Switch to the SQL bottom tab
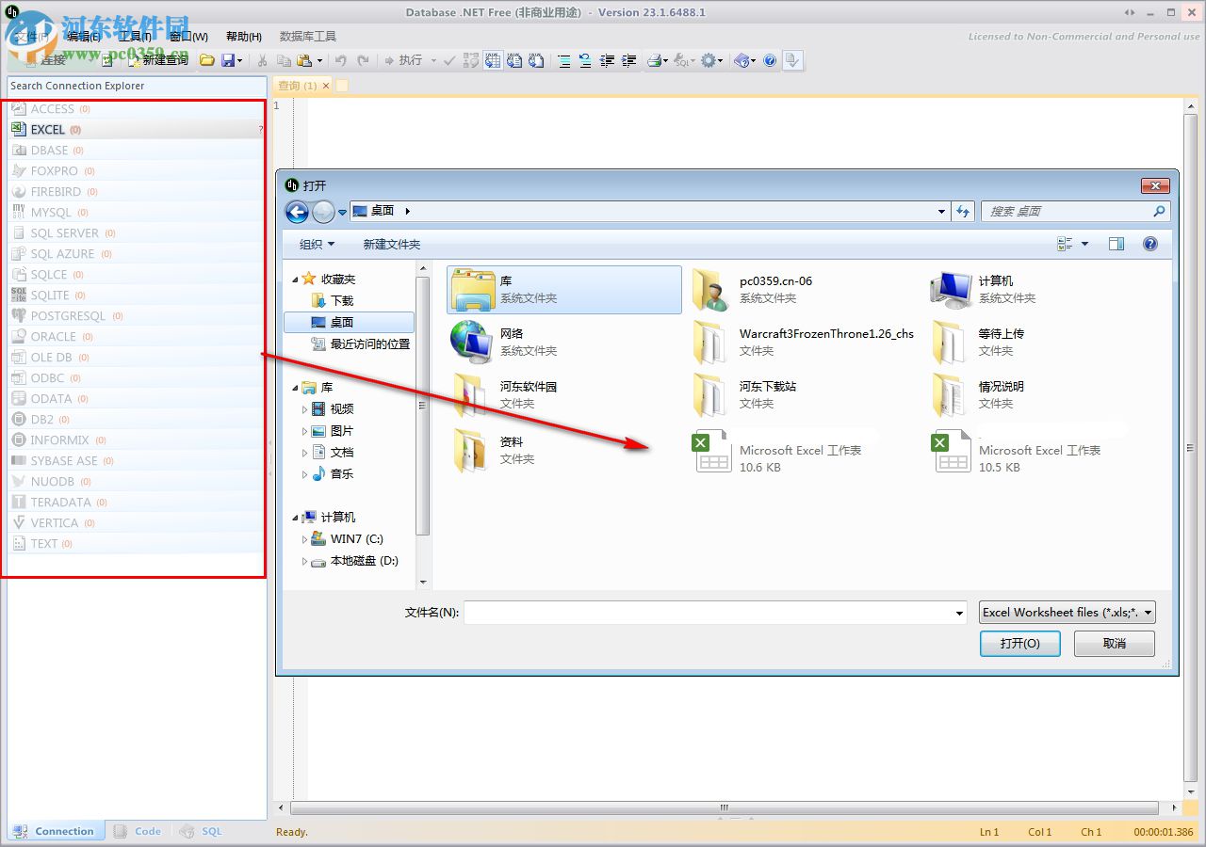1206x847 pixels. (x=202, y=831)
